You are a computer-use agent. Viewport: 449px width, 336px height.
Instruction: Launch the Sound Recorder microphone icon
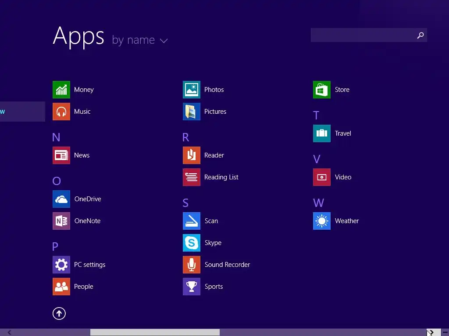click(192, 265)
